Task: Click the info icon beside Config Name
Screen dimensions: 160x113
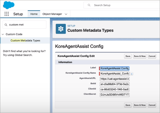Action: click(132, 74)
